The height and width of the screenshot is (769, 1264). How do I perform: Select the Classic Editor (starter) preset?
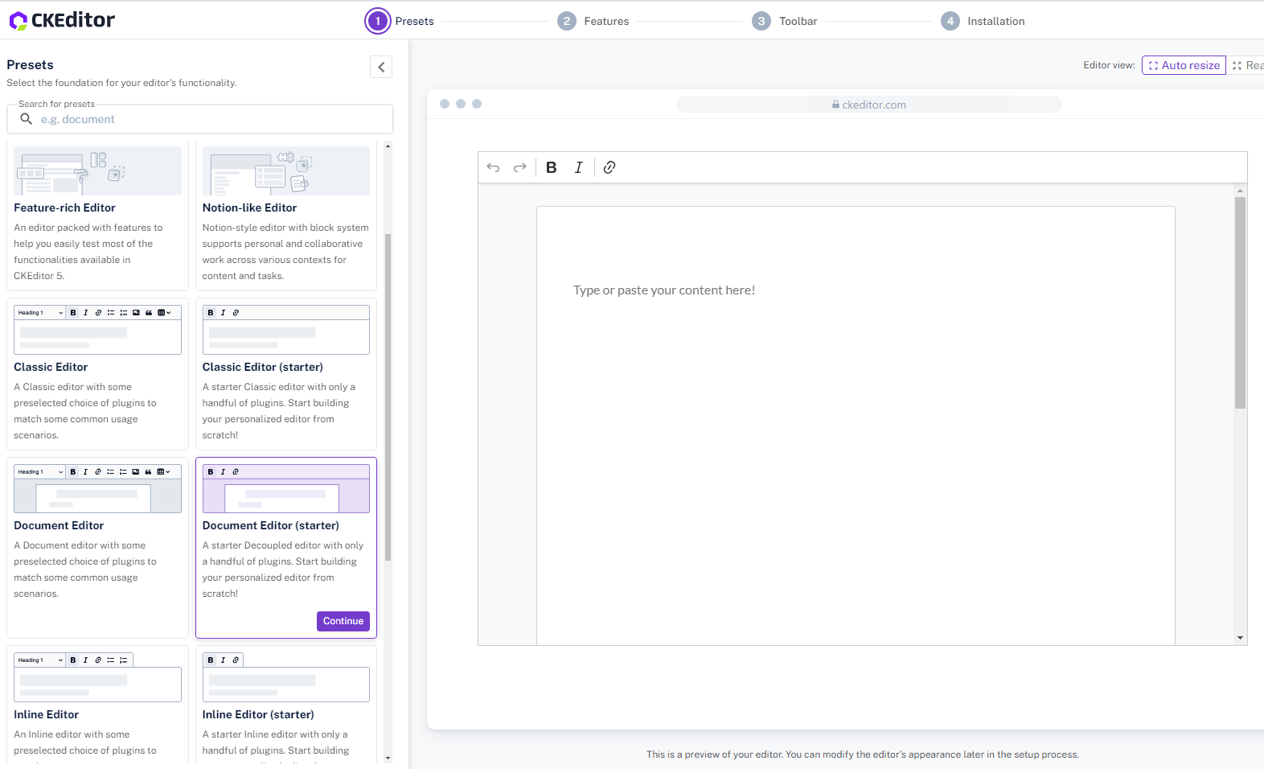pyautogui.click(x=285, y=374)
